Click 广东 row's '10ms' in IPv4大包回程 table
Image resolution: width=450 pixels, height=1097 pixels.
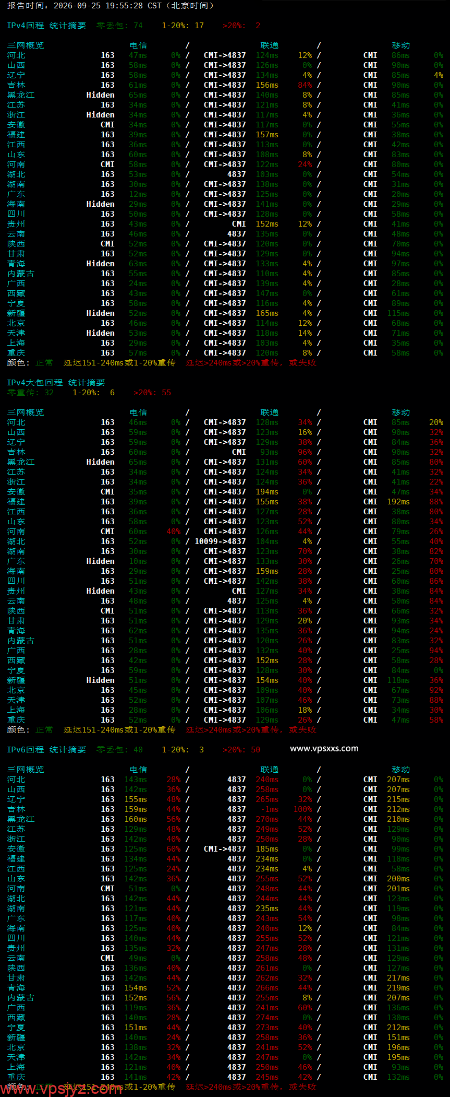(138, 561)
